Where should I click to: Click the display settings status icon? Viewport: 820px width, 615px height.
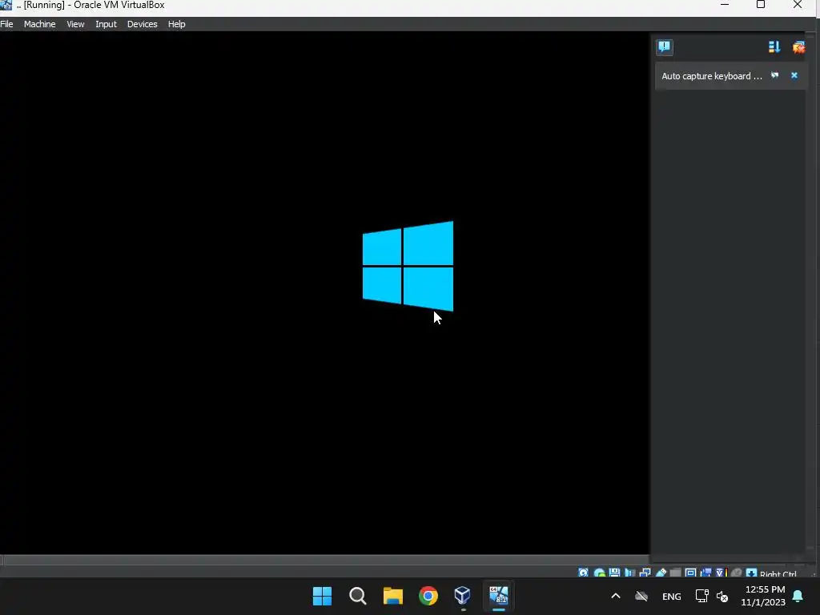pos(690,573)
